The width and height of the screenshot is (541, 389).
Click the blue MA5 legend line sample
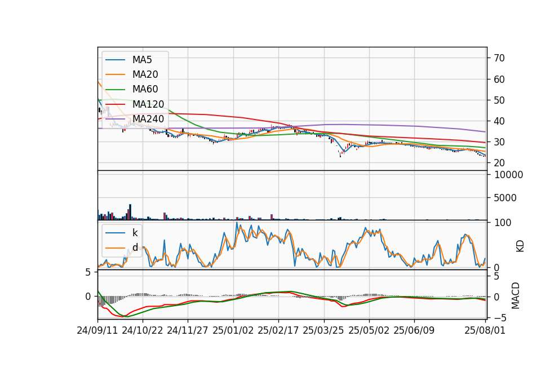[115, 60]
